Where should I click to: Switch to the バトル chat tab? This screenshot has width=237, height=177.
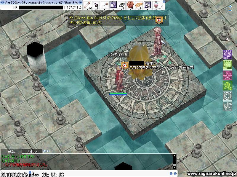32,151
